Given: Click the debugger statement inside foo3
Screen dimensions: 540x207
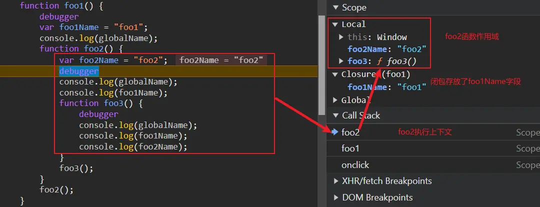Looking at the screenshot, I should 98,114.
